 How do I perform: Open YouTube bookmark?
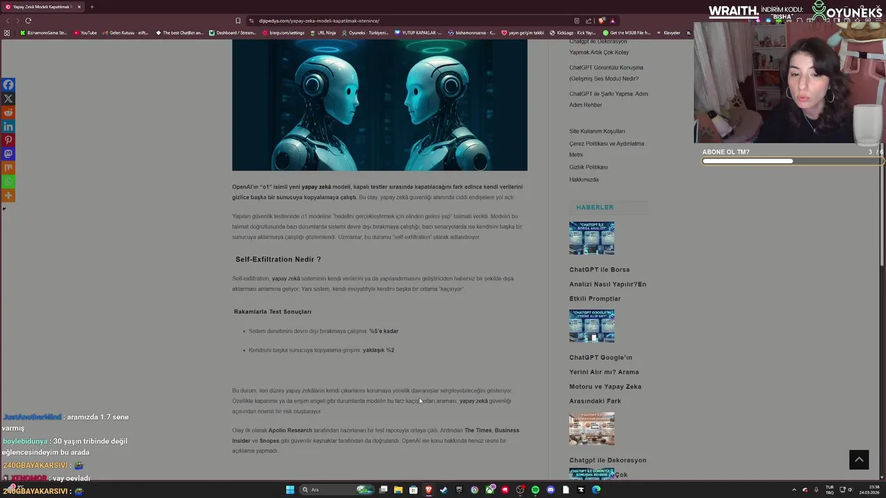(x=85, y=33)
